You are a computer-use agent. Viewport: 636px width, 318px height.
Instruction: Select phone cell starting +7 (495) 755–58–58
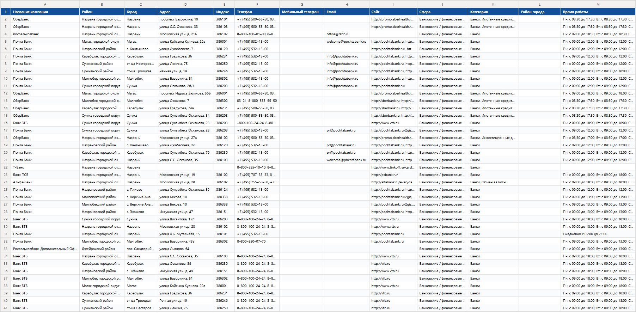click(x=257, y=182)
